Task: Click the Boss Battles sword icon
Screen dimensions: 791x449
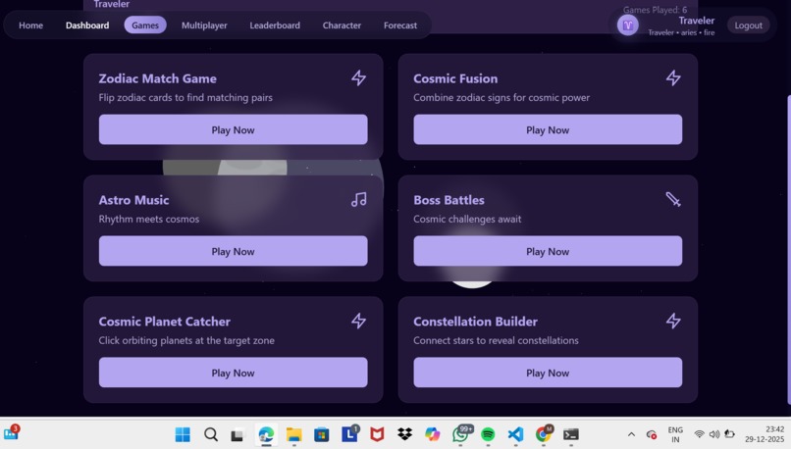Action: click(673, 200)
